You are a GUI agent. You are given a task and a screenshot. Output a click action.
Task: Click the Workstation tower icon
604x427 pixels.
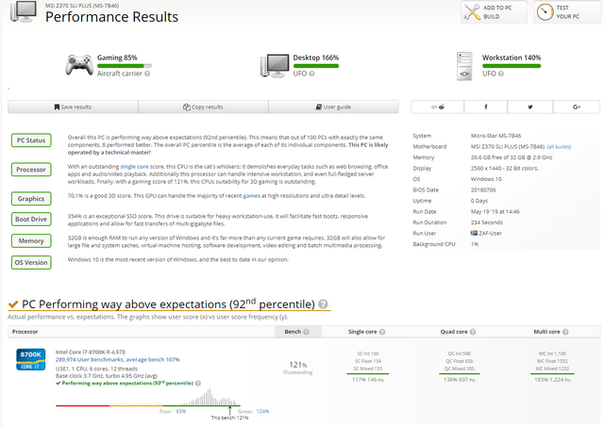464,66
